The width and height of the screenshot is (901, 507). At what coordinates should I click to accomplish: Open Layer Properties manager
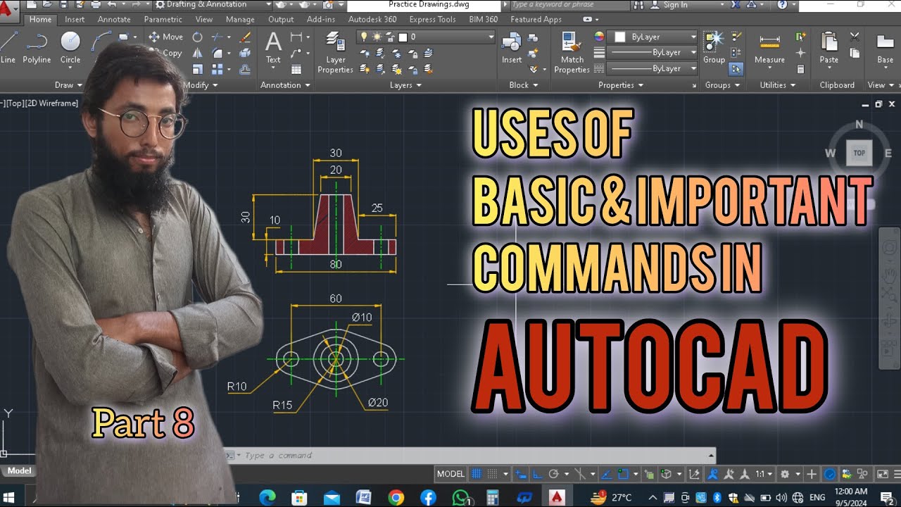[335, 53]
